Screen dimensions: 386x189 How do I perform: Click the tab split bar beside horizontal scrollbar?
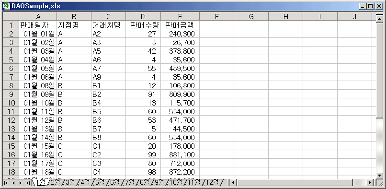tap(228, 183)
